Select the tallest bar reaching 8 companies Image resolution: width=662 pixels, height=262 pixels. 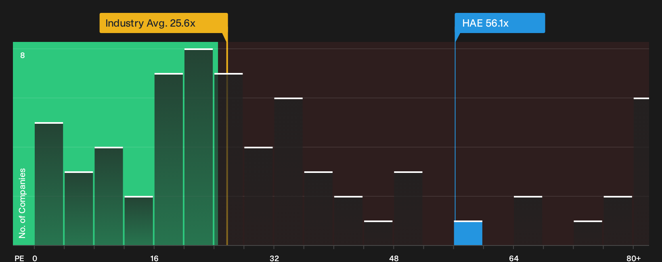click(x=199, y=147)
